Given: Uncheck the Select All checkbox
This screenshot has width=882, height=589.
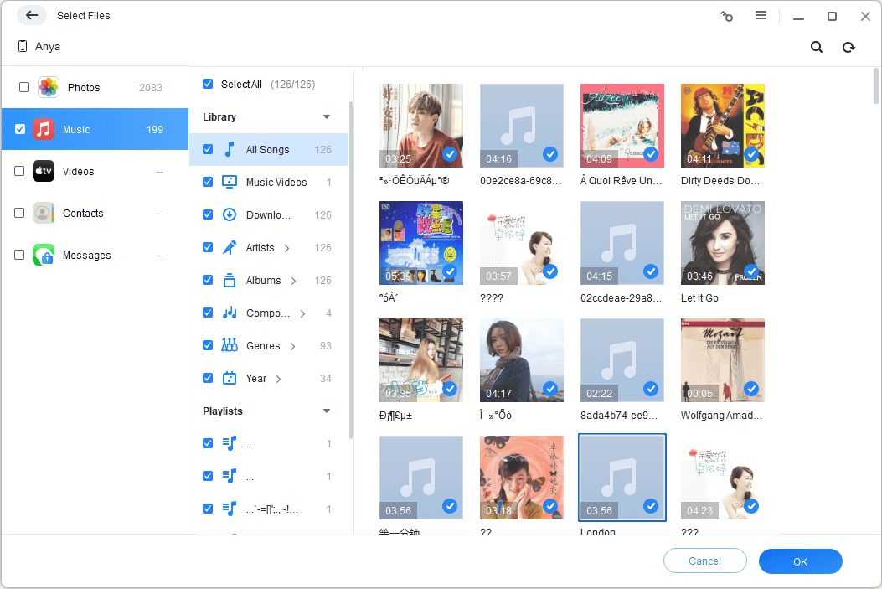Looking at the screenshot, I should click(208, 84).
